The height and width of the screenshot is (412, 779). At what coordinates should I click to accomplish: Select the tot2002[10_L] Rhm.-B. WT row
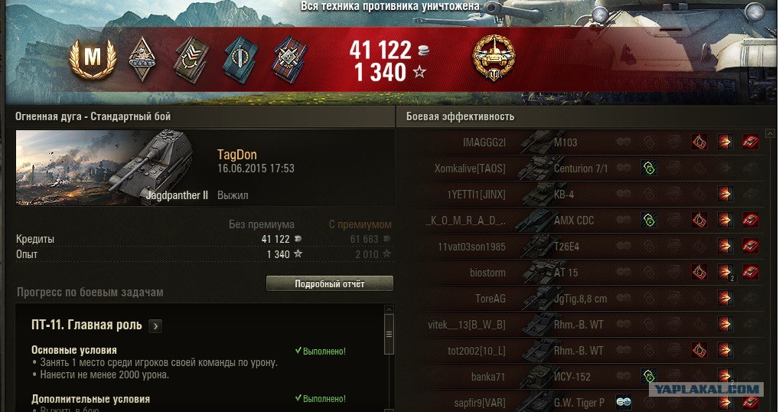click(588, 350)
